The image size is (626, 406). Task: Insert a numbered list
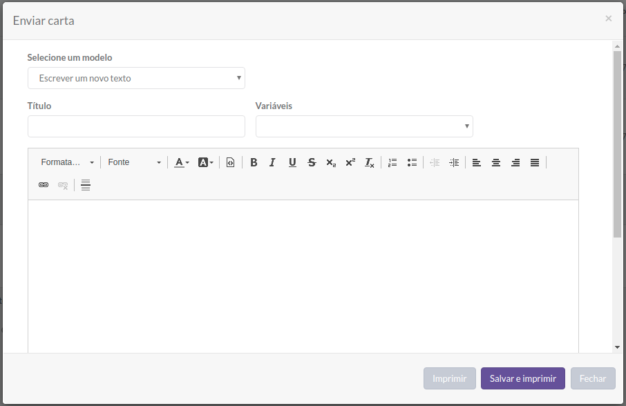click(x=392, y=162)
